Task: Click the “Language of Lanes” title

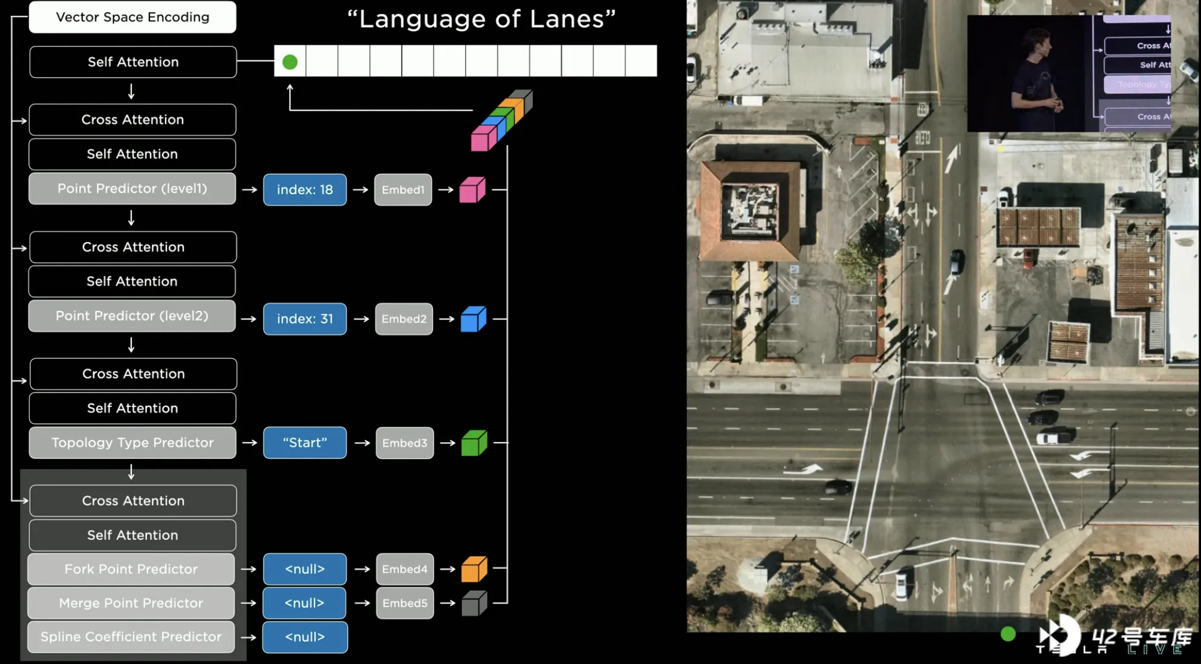Action: point(482,19)
